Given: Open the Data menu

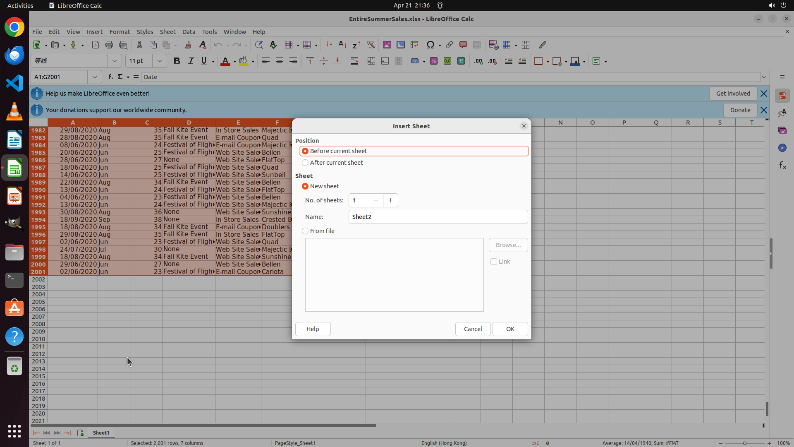Looking at the screenshot, I should tap(189, 32).
